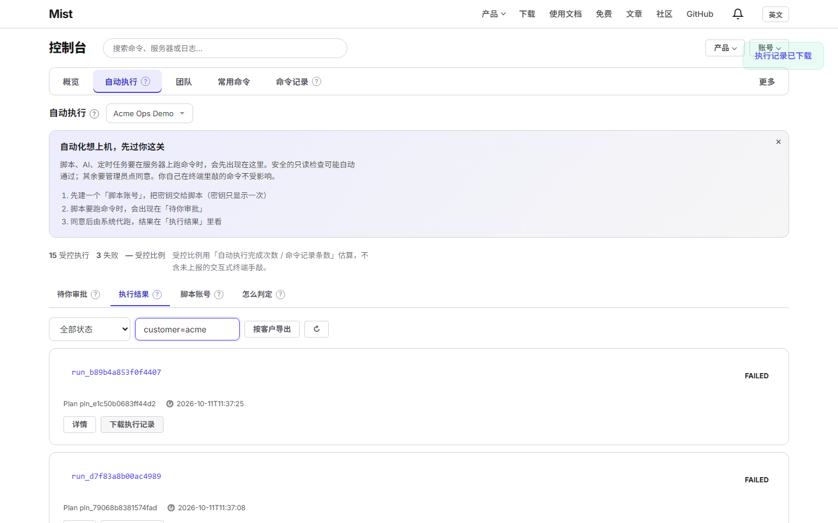
Task: Switch to the 命令记录 tab
Action: pos(299,82)
